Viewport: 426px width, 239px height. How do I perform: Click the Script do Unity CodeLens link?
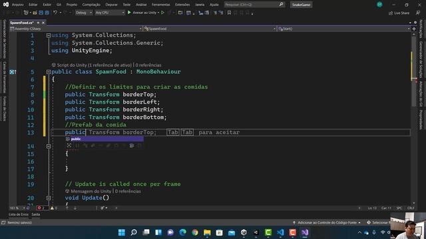pos(92,65)
